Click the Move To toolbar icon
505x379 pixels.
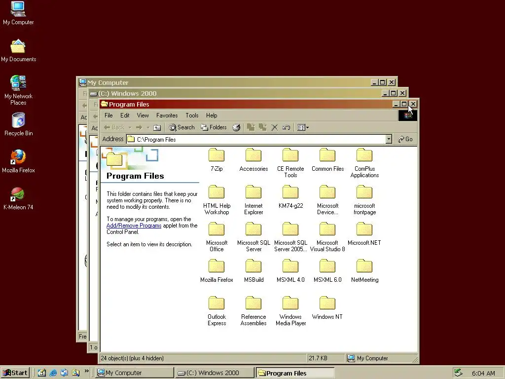(x=251, y=128)
